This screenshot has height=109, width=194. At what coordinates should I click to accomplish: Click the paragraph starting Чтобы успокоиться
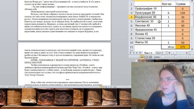63,70
